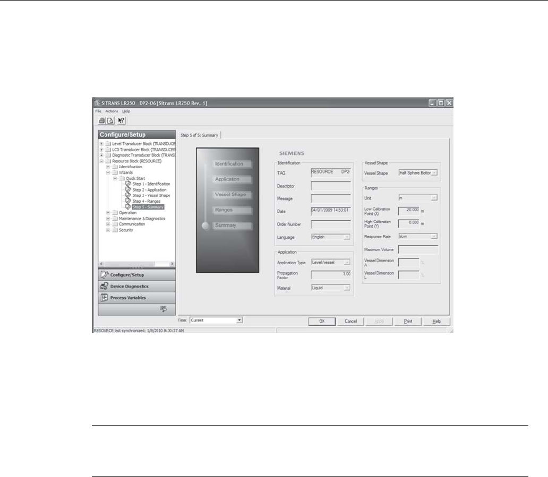The width and height of the screenshot is (548, 477).
Task: Select Step 1 - Identification in the tree
Action: [x=151, y=184]
